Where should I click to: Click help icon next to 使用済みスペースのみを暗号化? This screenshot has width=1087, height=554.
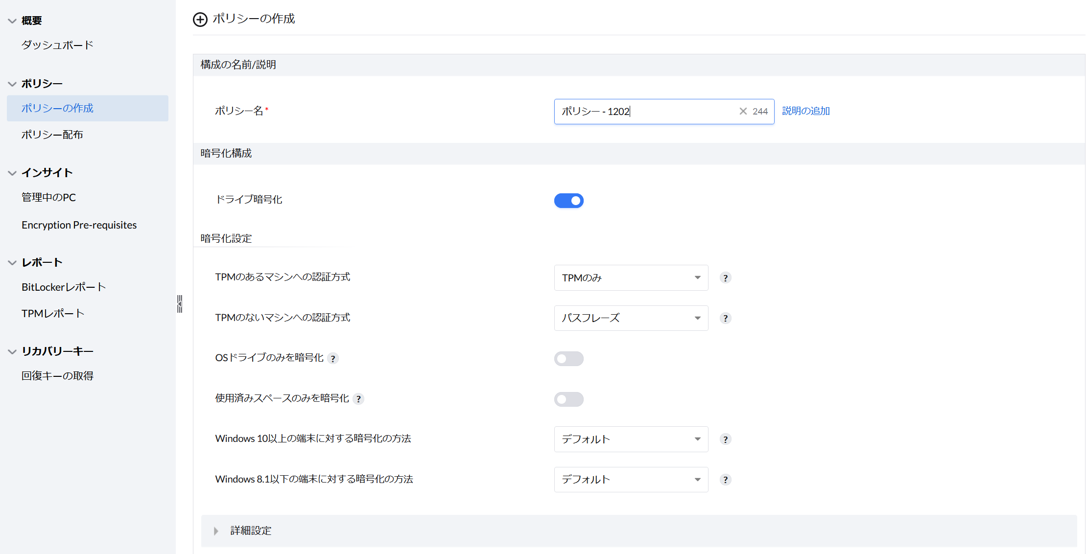358,399
